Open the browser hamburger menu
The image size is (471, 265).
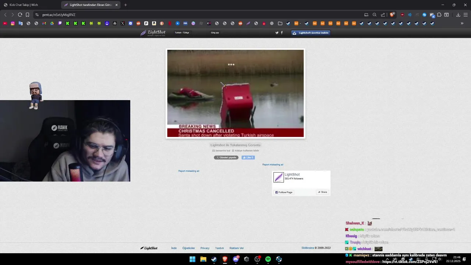click(x=465, y=15)
